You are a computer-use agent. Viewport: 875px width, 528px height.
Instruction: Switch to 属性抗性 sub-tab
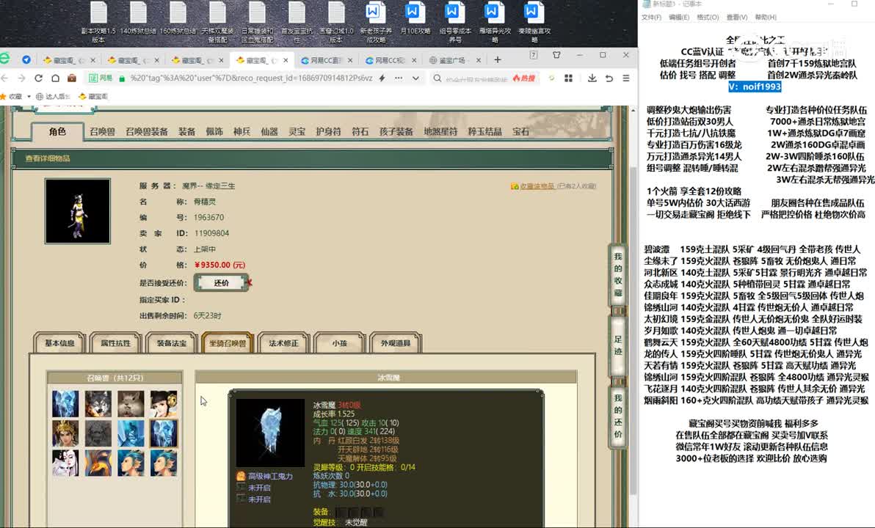tap(115, 343)
